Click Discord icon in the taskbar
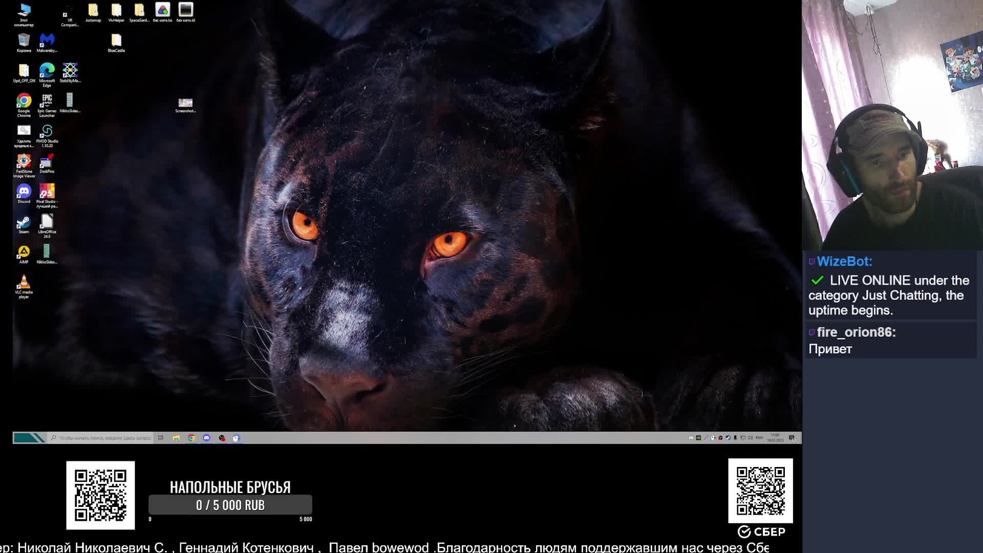 206,438
